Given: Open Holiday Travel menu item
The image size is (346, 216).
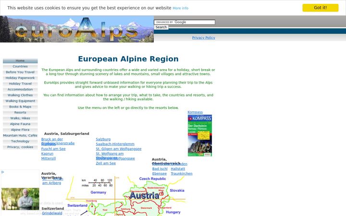Looking at the screenshot, I should click(x=20, y=84).
